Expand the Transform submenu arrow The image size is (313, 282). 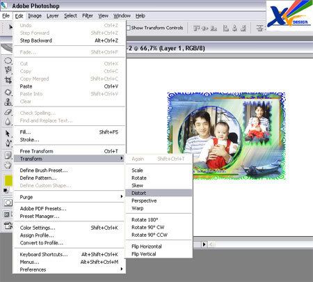coord(121,158)
